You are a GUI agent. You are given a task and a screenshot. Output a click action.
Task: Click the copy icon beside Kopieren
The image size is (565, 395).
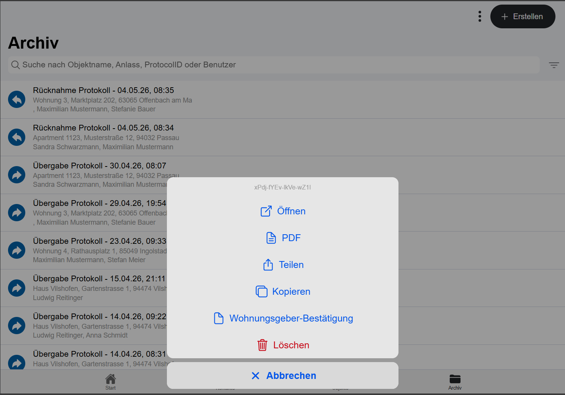261,291
